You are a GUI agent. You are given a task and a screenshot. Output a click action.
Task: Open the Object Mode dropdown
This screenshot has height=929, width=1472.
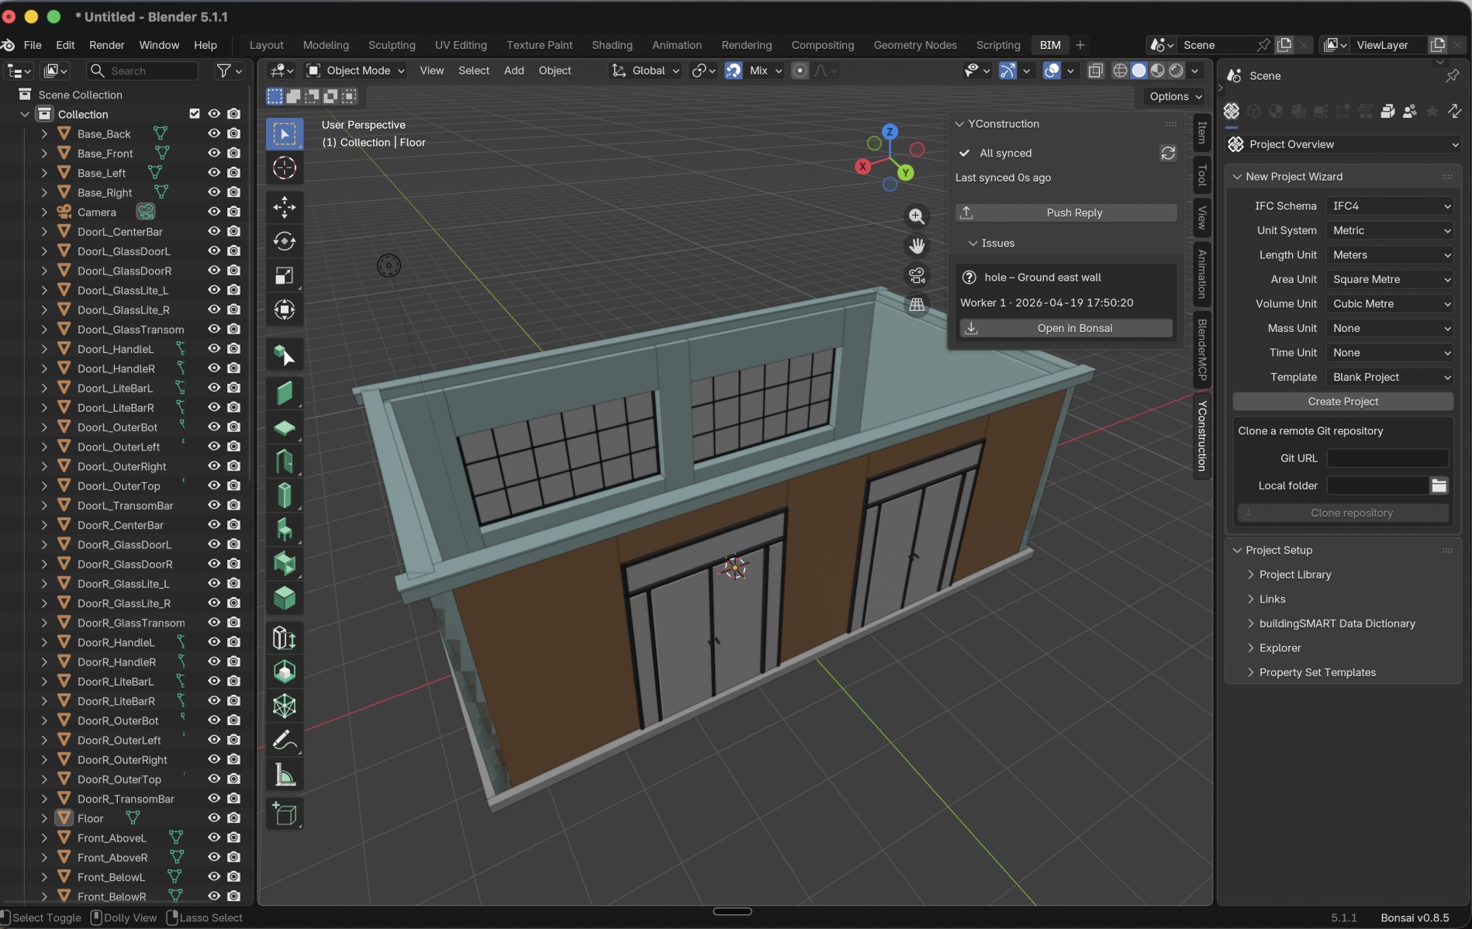356,71
